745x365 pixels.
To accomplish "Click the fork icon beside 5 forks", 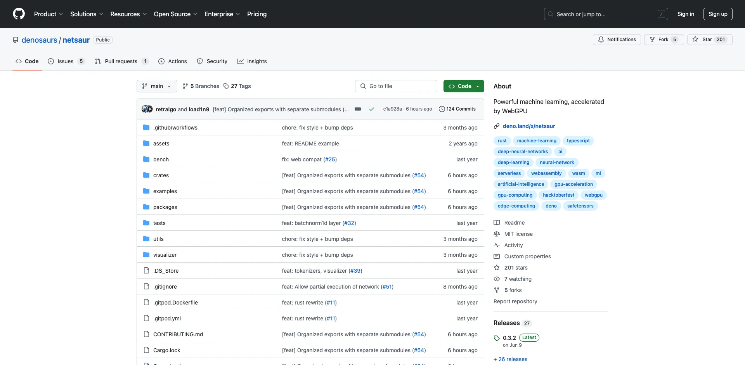I will (497, 290).
